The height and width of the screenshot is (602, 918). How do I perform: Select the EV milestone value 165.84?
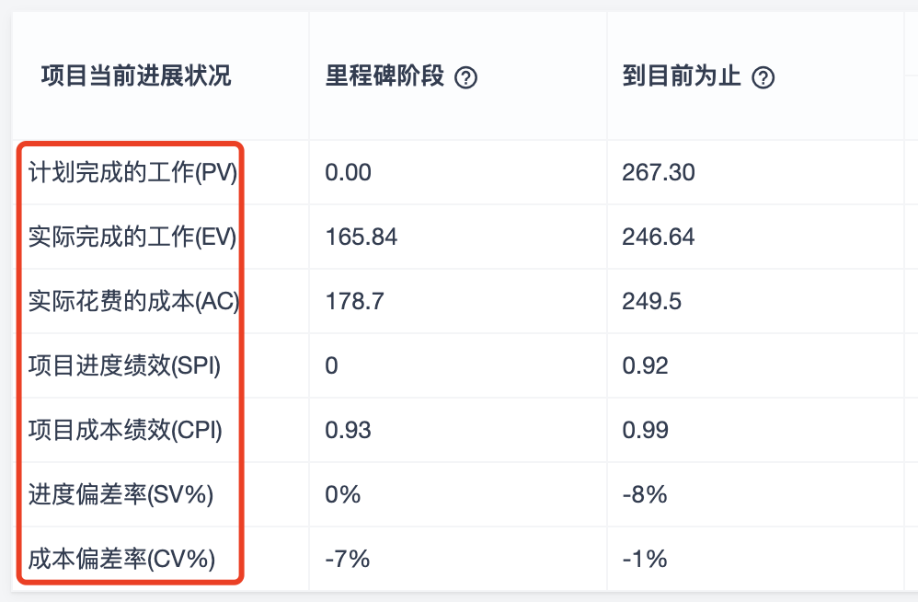[361, 237]
